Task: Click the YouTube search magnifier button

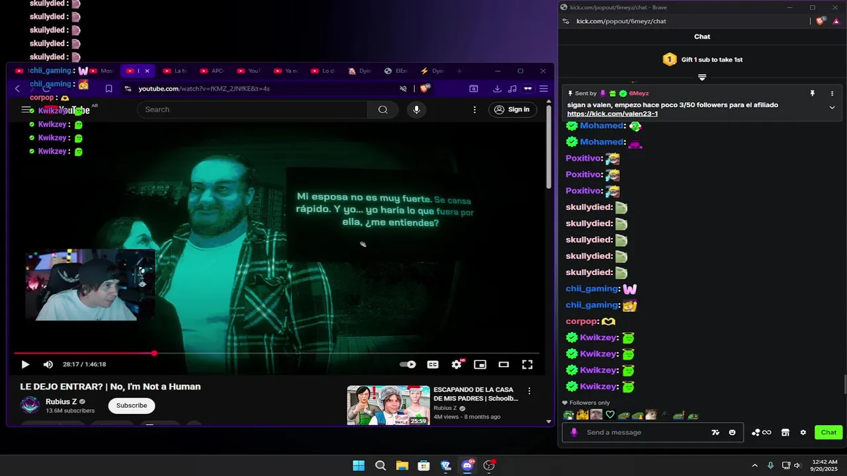Action: point(382,110)
